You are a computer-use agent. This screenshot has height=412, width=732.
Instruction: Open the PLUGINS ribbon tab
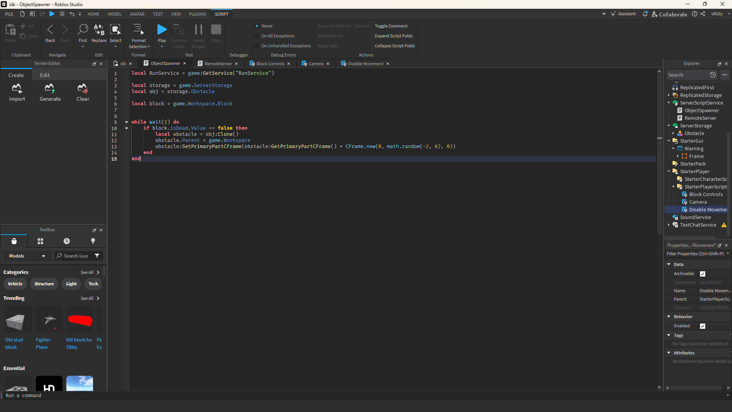197,14
